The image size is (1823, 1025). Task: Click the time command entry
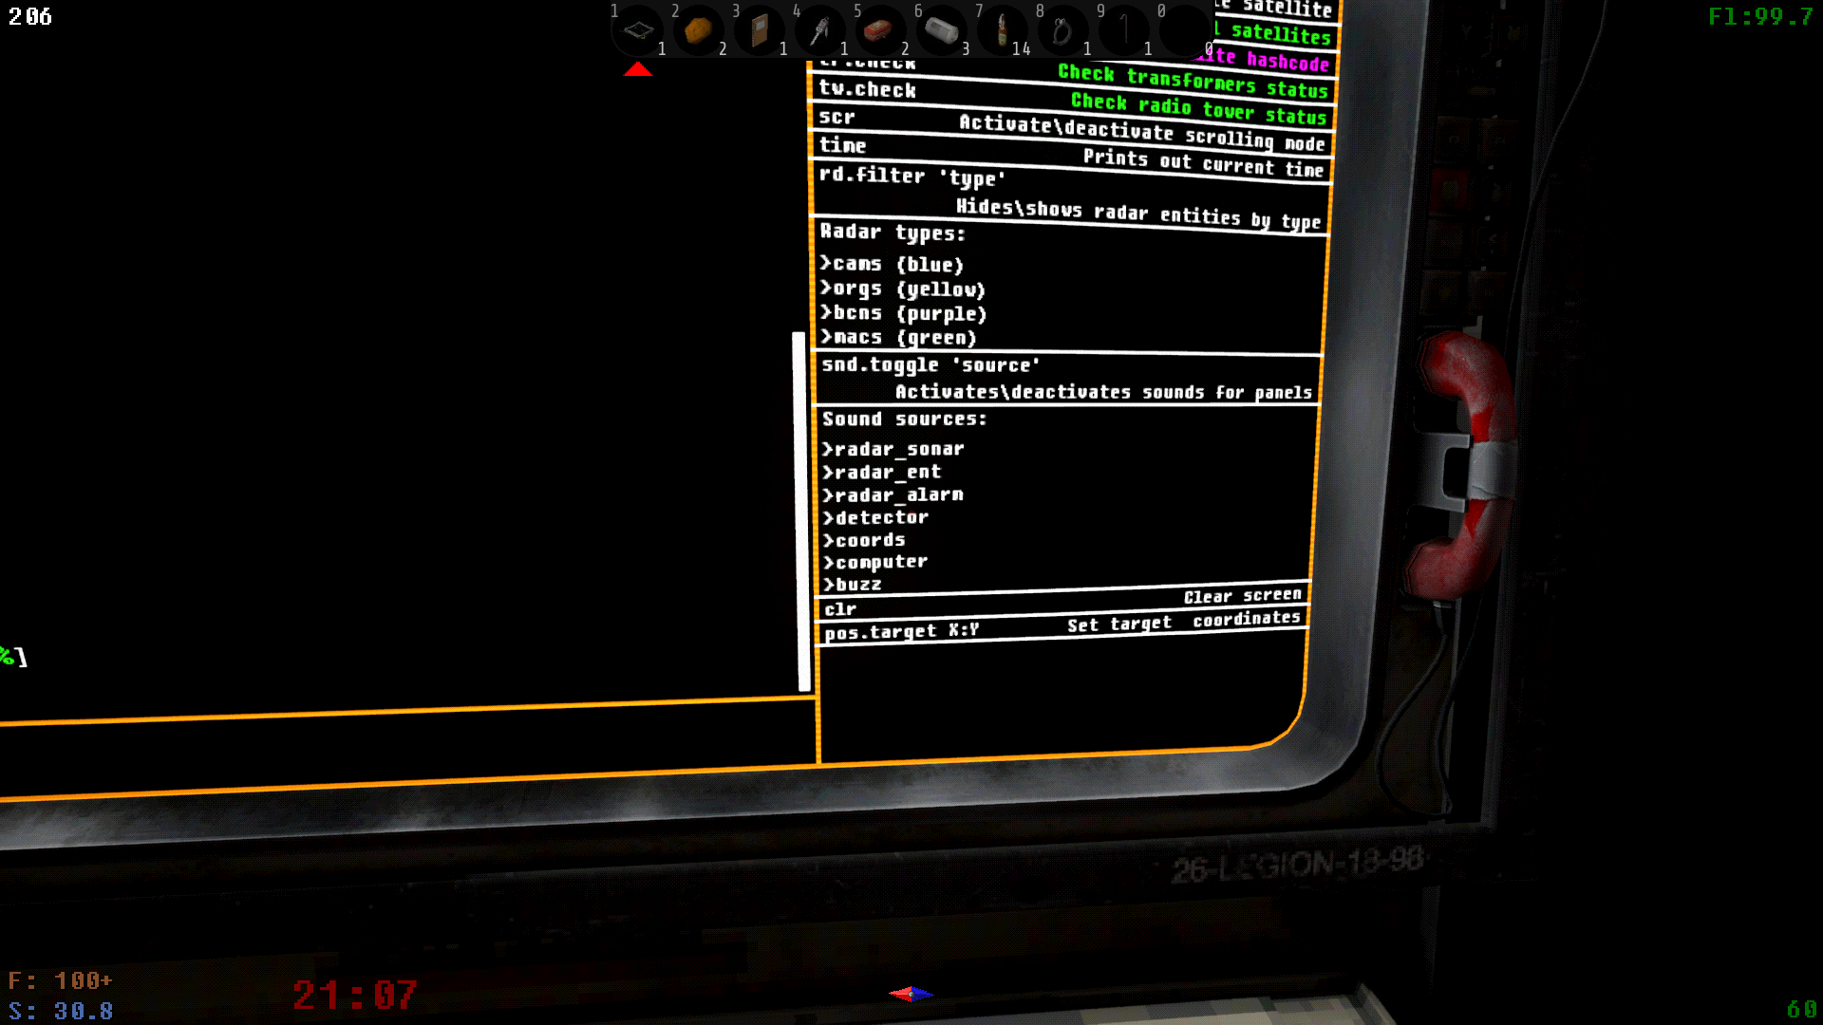[x=843, y=145]
